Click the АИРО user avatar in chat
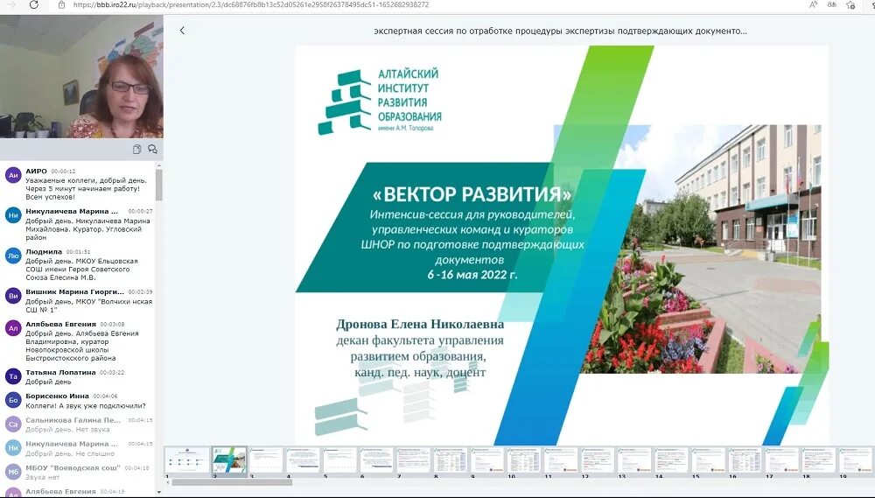Viewport: 875px width, 498px height. coord(13,175)
